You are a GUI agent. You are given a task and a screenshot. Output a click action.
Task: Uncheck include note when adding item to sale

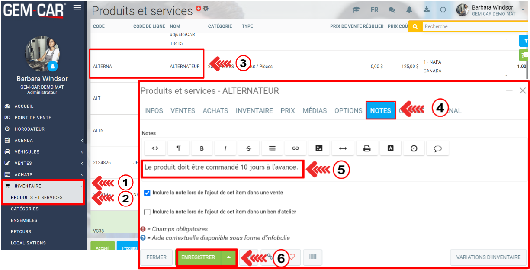(147, 193)
